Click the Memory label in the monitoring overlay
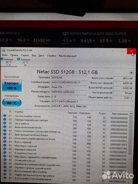Screen dimensions: 138x184 point(13,33)
